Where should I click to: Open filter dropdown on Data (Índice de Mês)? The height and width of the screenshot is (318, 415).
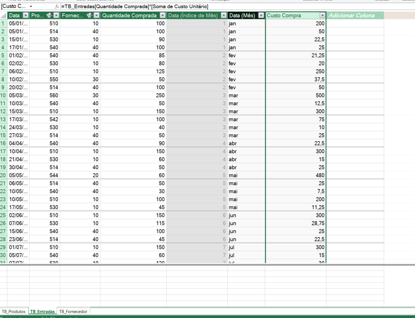pyautogui.click(x=224, y=15)
